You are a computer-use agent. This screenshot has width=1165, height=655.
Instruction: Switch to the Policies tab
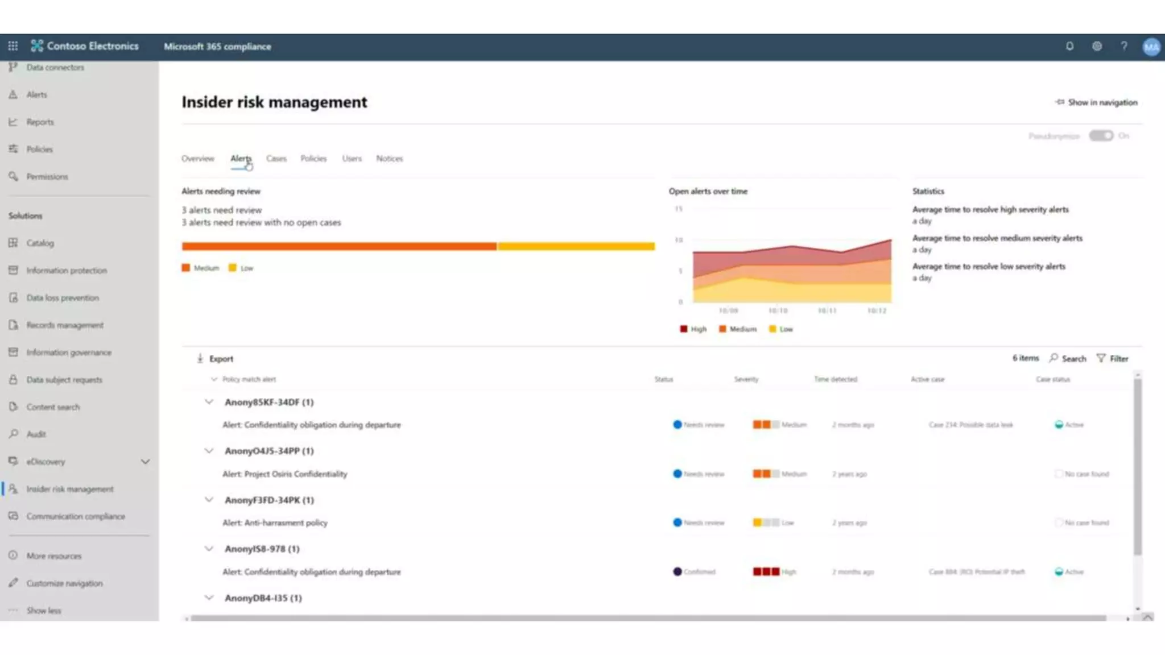point(313,159)
